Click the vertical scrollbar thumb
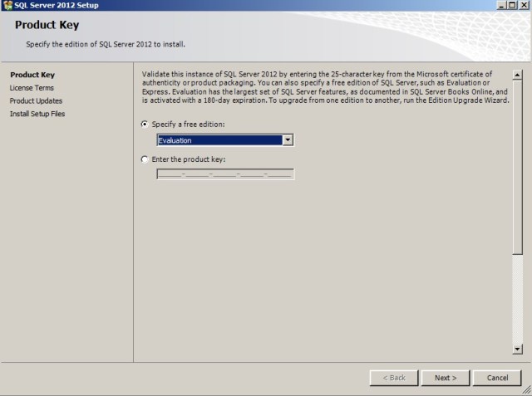 517,168
